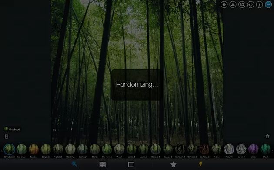Image resolution: width=274 pixels, height=170 pixels.
Task: Click the undo reset circular arrow
Action: 251,4
